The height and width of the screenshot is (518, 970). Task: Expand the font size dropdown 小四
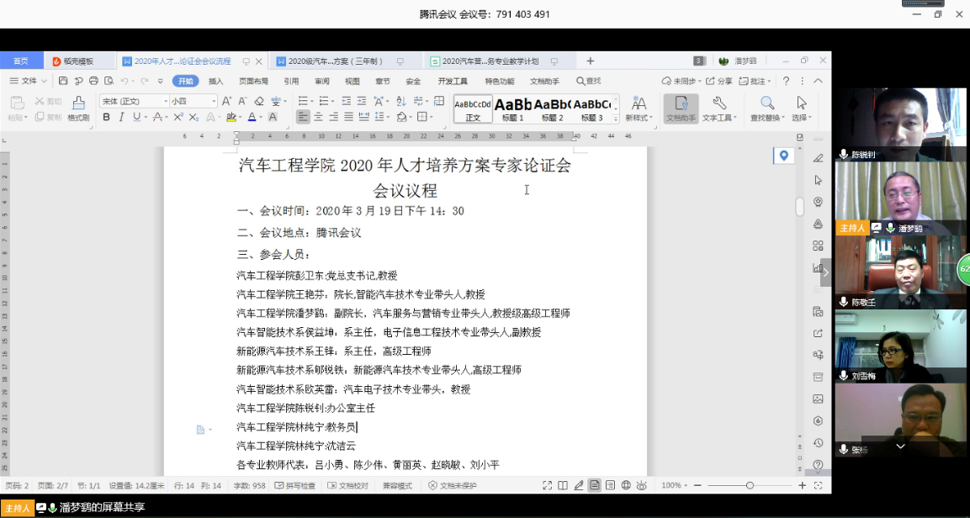point(214,101)
